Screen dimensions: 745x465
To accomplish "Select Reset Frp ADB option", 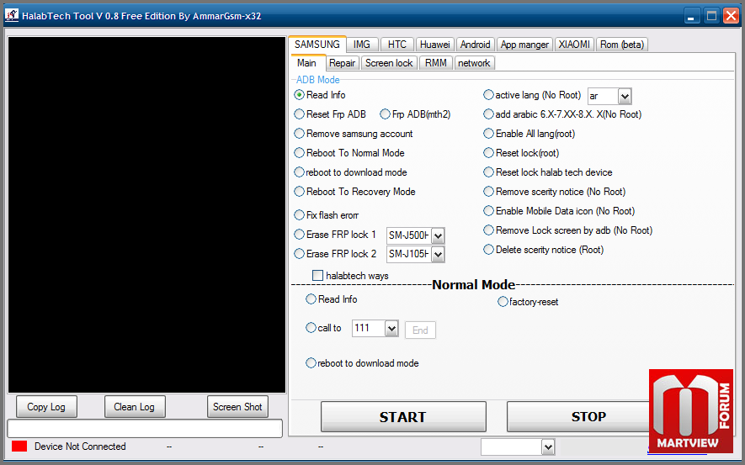I will pos(299,114).
